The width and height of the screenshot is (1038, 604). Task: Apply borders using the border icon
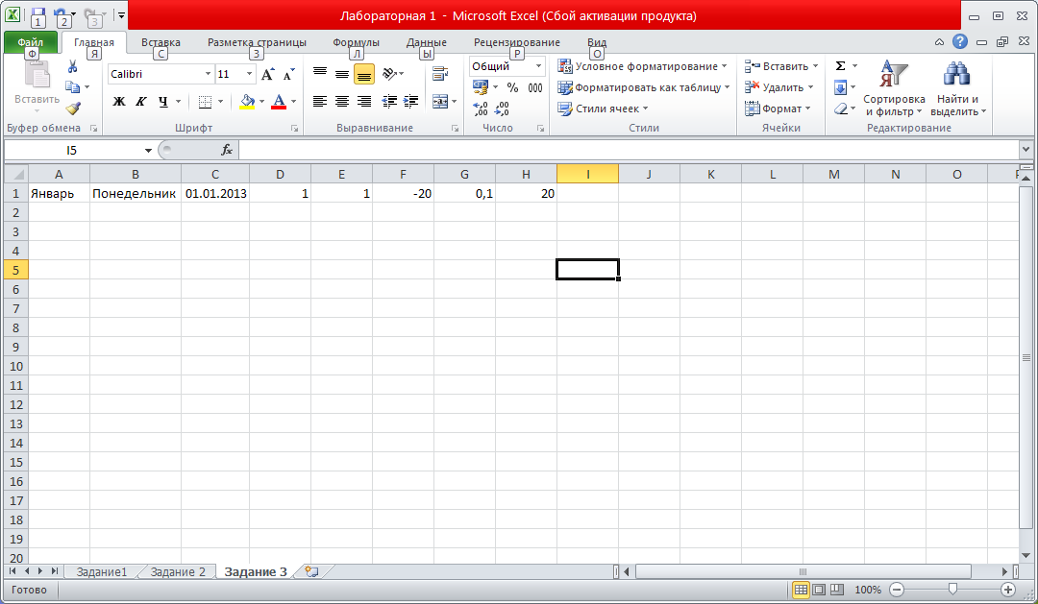click(x=205, y=101)
